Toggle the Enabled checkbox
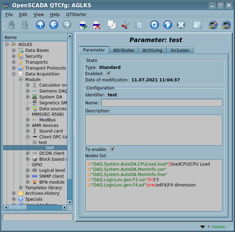The width and height of the screenshot is (235, 232). (x=108, y=73)
